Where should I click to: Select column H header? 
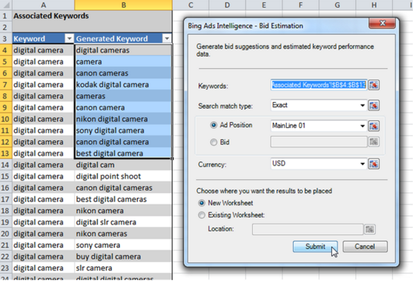374,5
